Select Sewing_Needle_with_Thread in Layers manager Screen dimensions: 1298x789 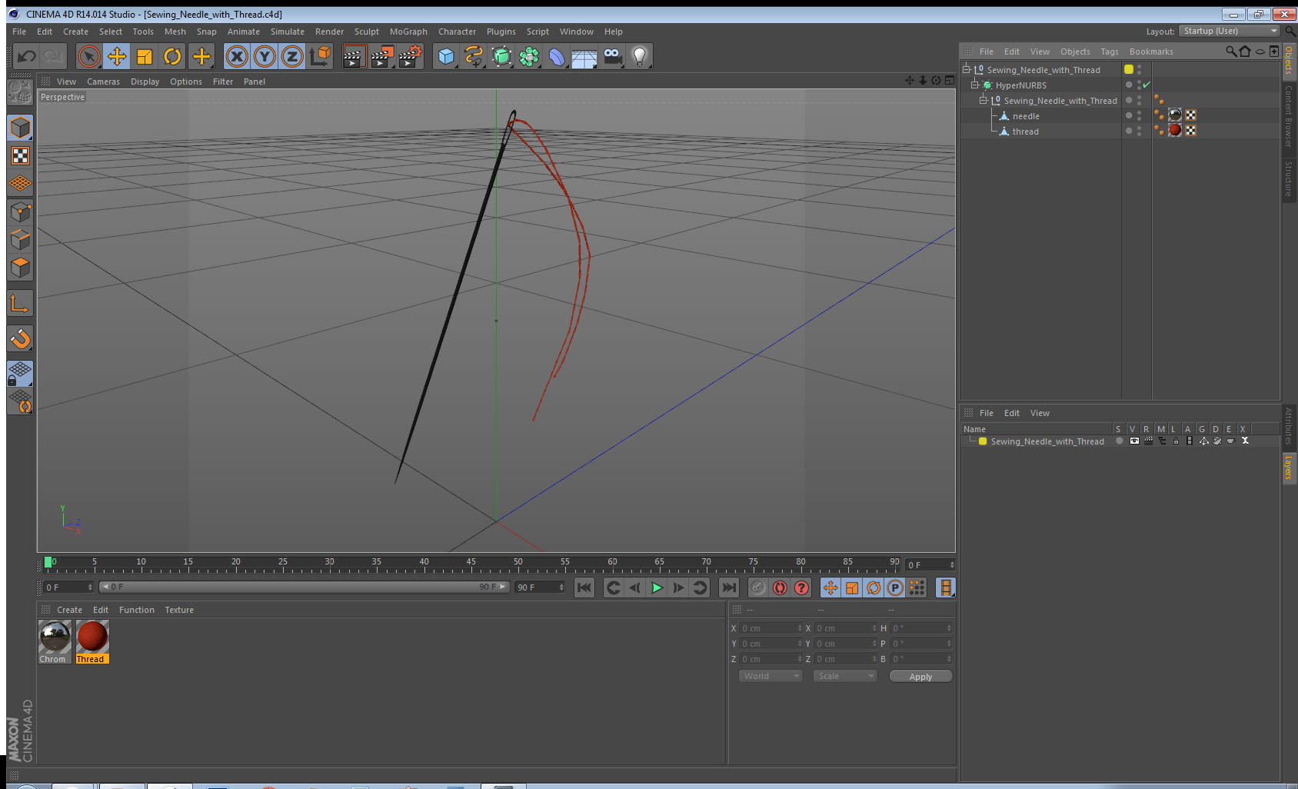point(1047,441)
